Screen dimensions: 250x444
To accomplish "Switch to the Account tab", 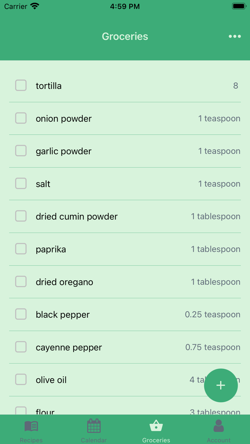I will point(218,430).
